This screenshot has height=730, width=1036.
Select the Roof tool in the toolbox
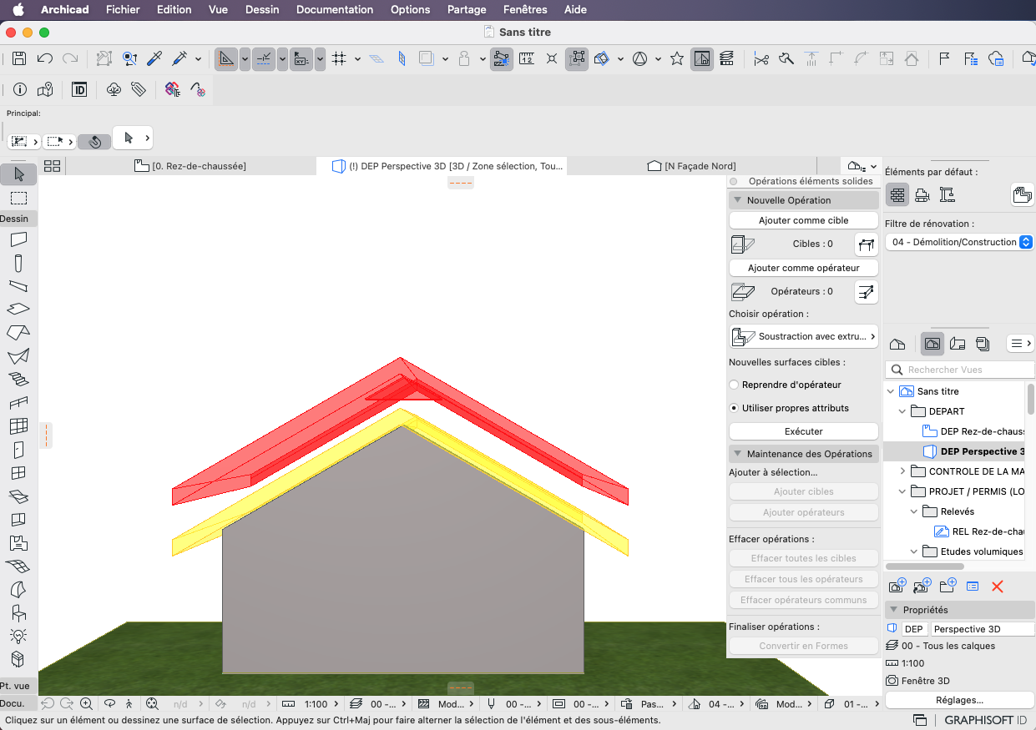coord(18,333)
